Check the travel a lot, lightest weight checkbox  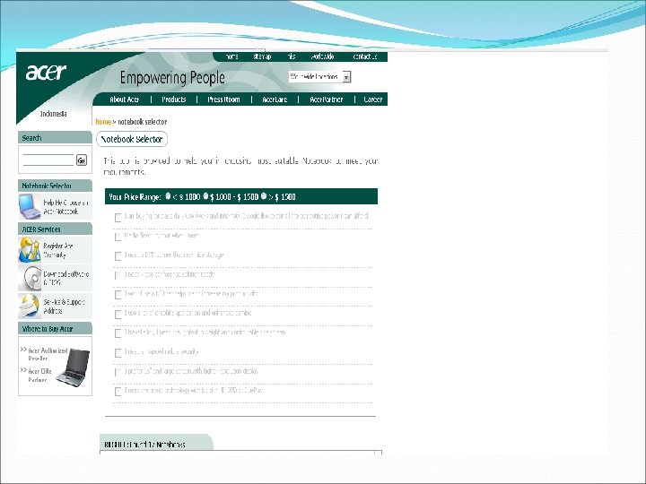[118, 333]
